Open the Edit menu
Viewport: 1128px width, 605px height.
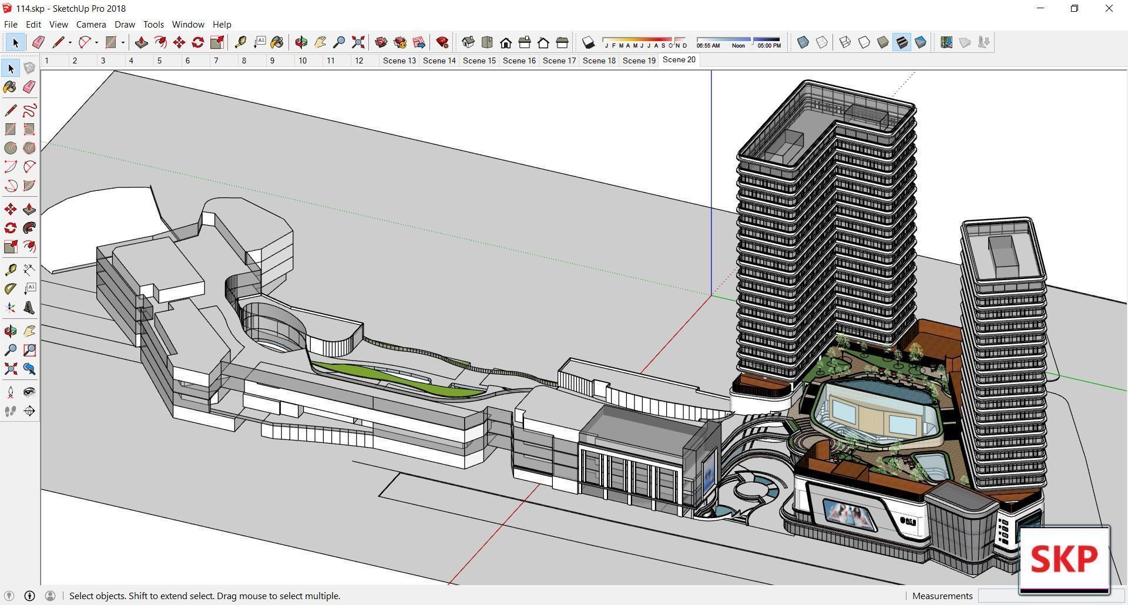pos(33,25)
